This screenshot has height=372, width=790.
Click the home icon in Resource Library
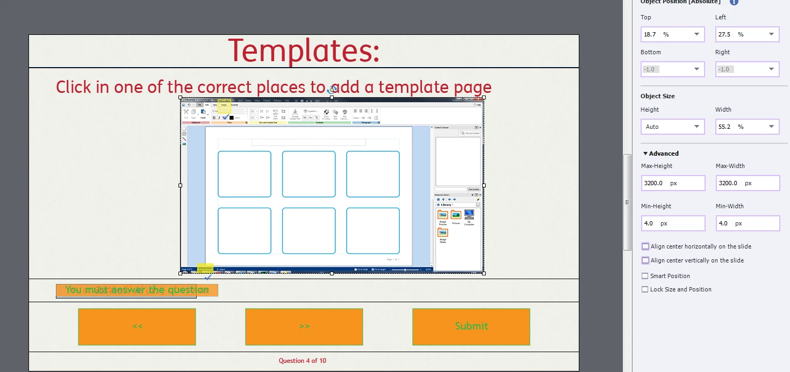(438, 199)
